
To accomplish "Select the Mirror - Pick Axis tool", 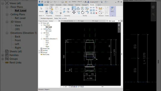I will [83, 8].
